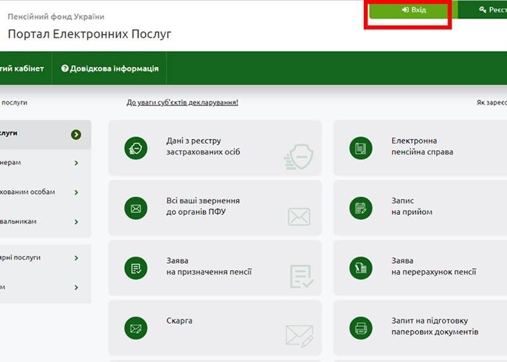Click the Портал Електронних Послуг title
Screen dimensions: 507x362
[90, 34]
